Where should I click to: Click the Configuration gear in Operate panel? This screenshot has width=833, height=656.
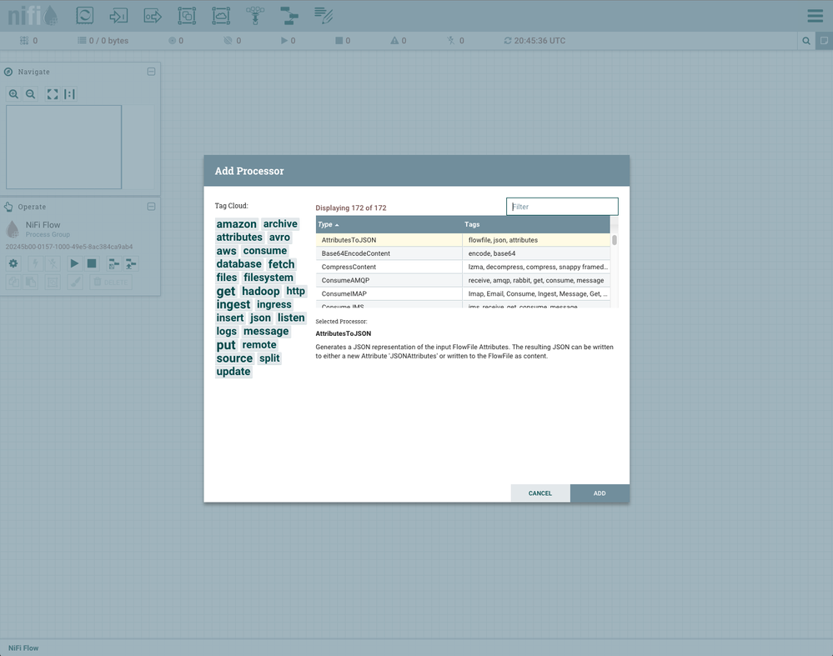[x=13, y=263]
